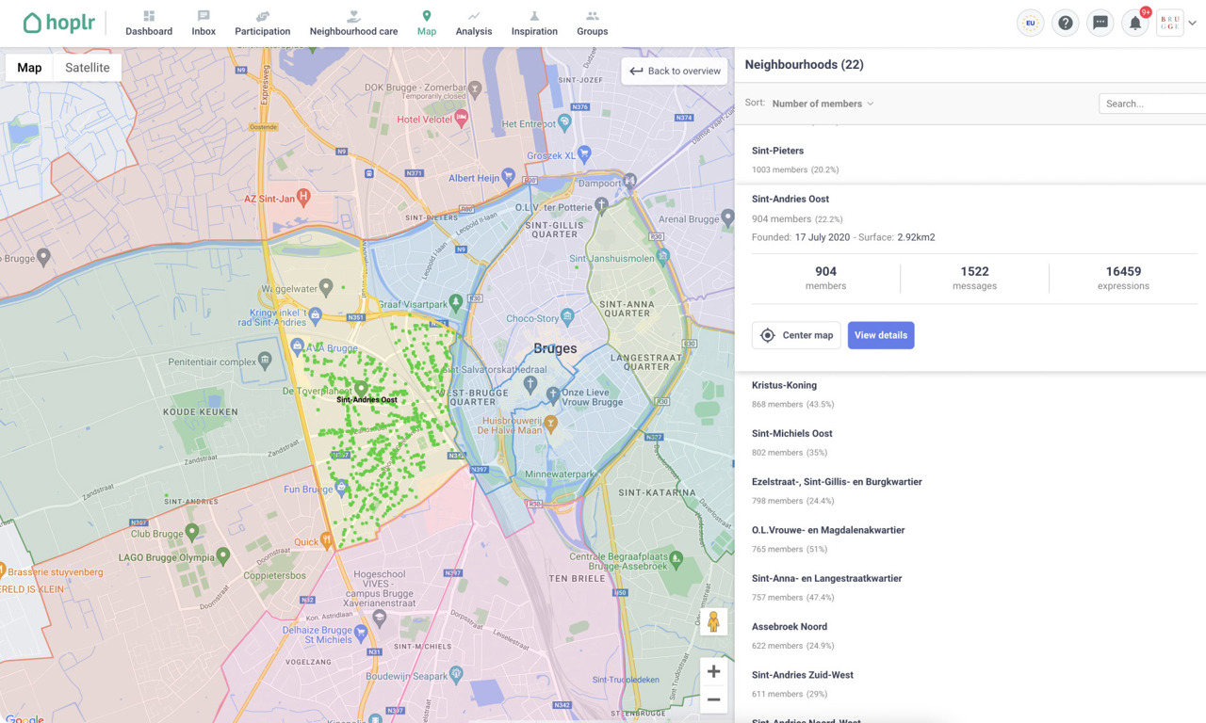Open the Sort by Number of members dropdown
Screen dimensions: 1206x723
(x=823, y=104)
